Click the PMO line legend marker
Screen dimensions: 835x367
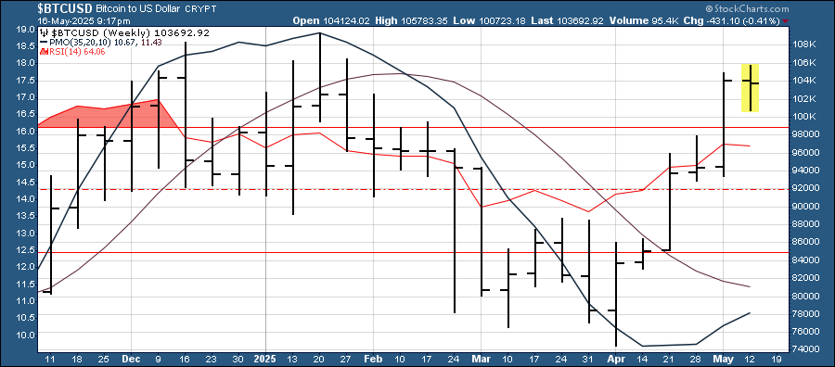pos(43,42)
